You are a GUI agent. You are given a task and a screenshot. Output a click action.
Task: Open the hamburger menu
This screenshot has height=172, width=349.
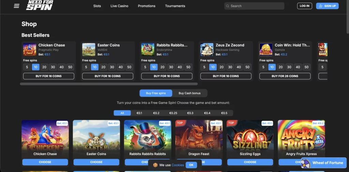[16, 6]
